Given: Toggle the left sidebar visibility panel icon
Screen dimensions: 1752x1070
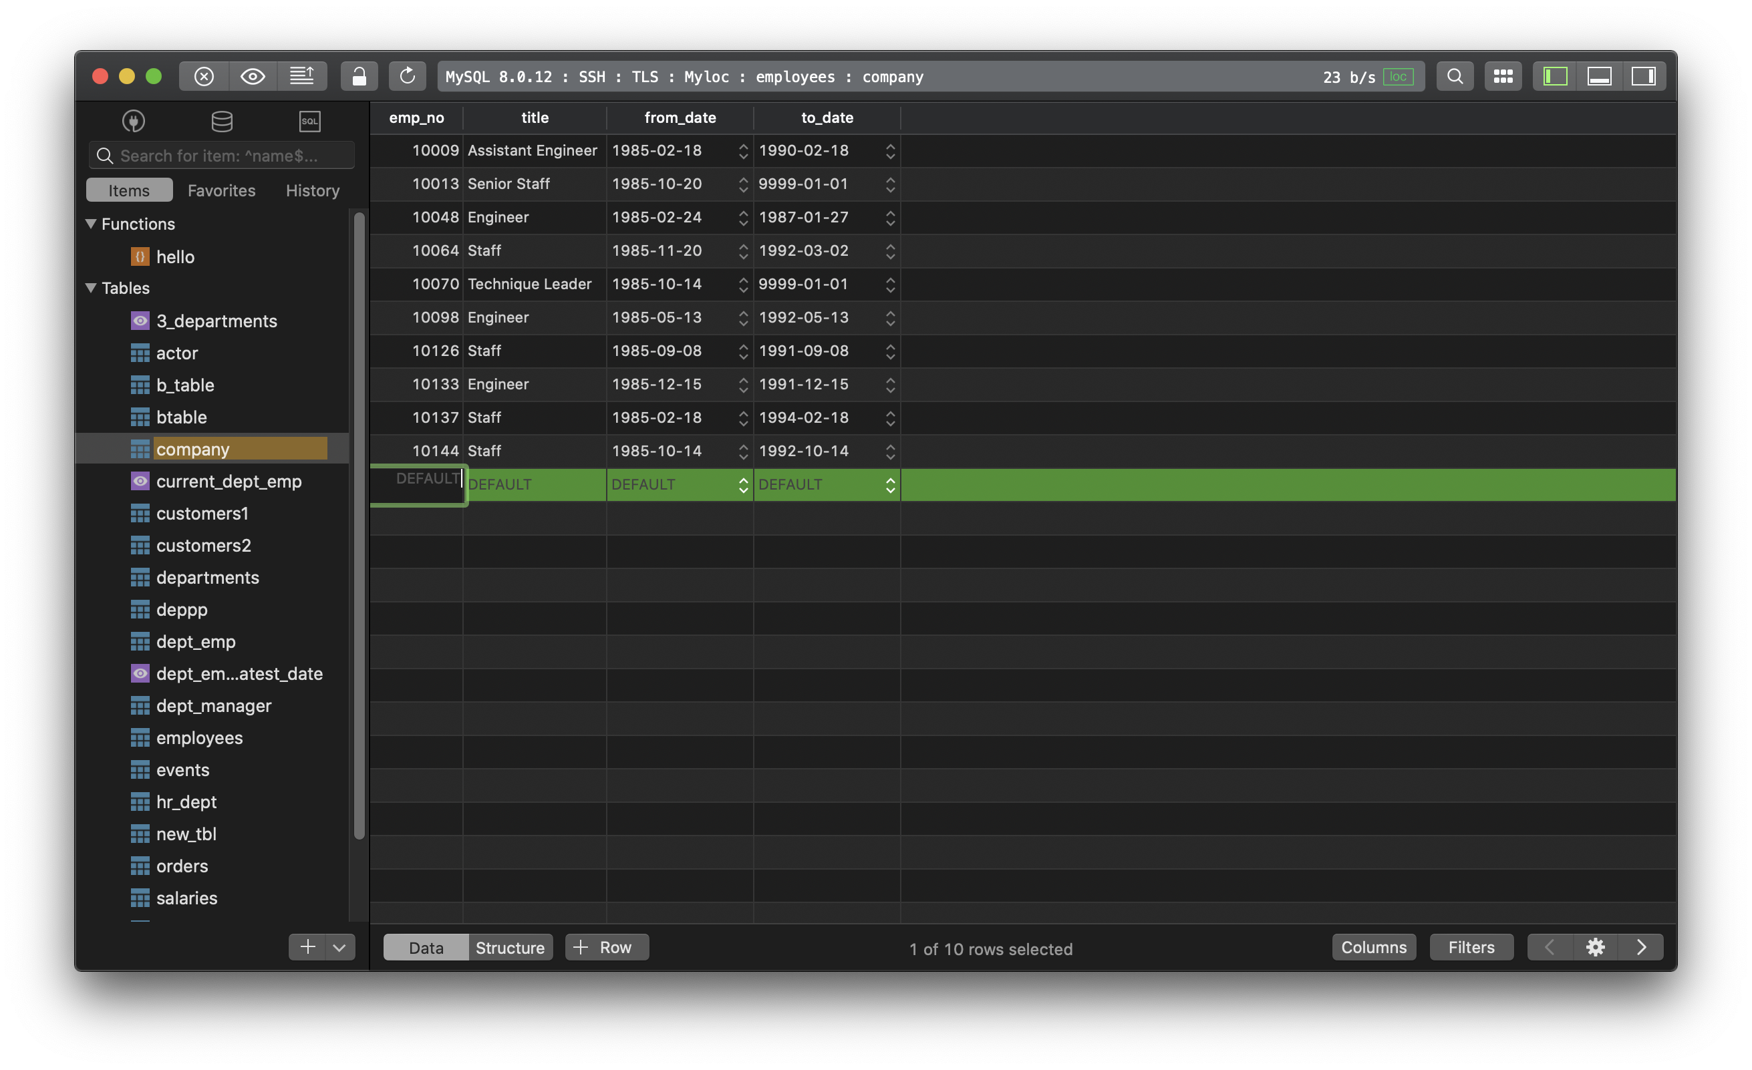Looking at the screenshot, I should pos(1554,76).
